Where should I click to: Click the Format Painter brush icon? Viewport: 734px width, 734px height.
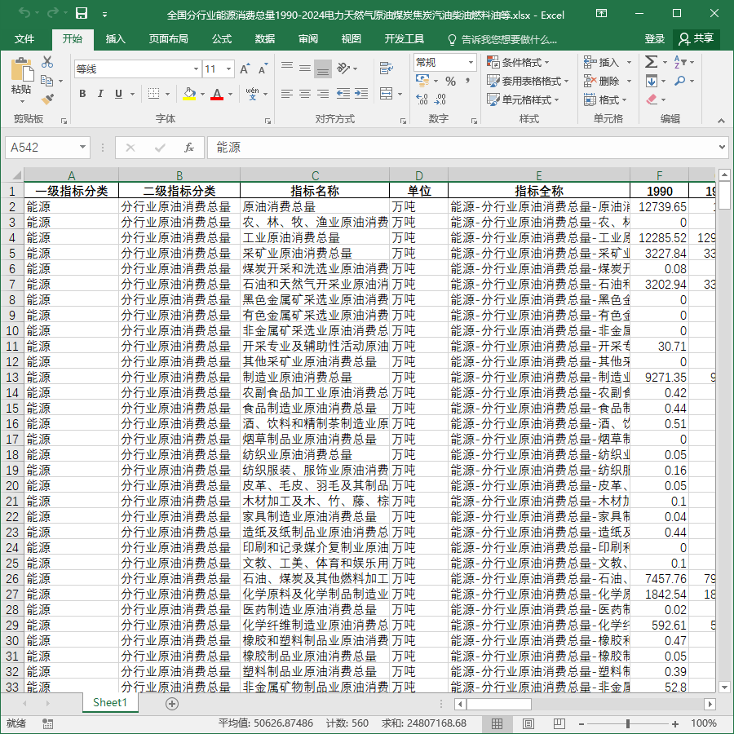[47, 99]
